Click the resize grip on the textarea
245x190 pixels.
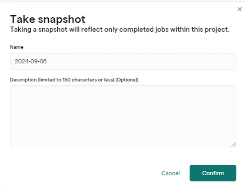[234, 144]
